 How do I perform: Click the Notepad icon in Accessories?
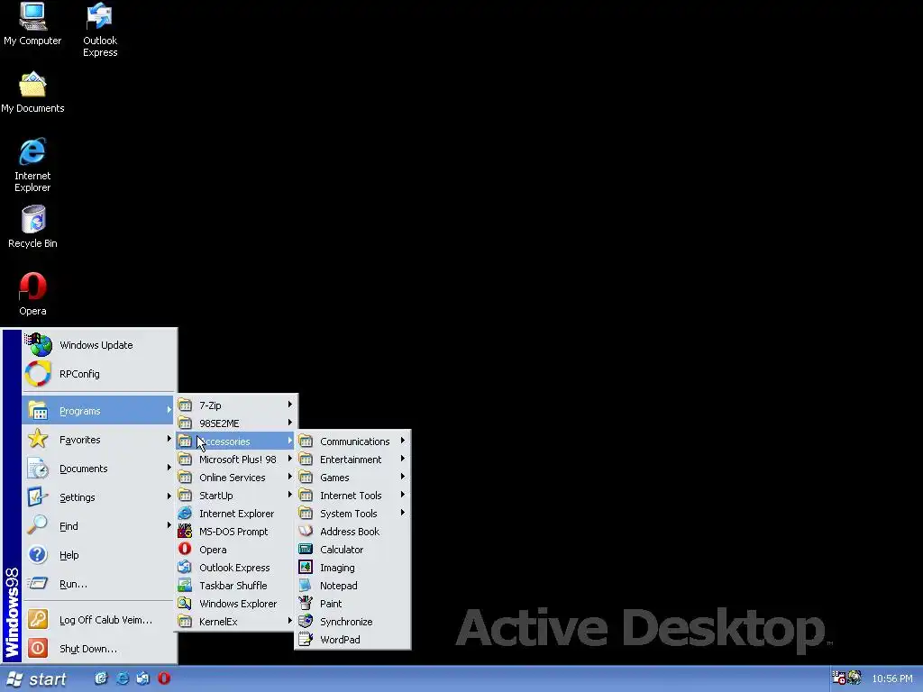click(306, 585)
